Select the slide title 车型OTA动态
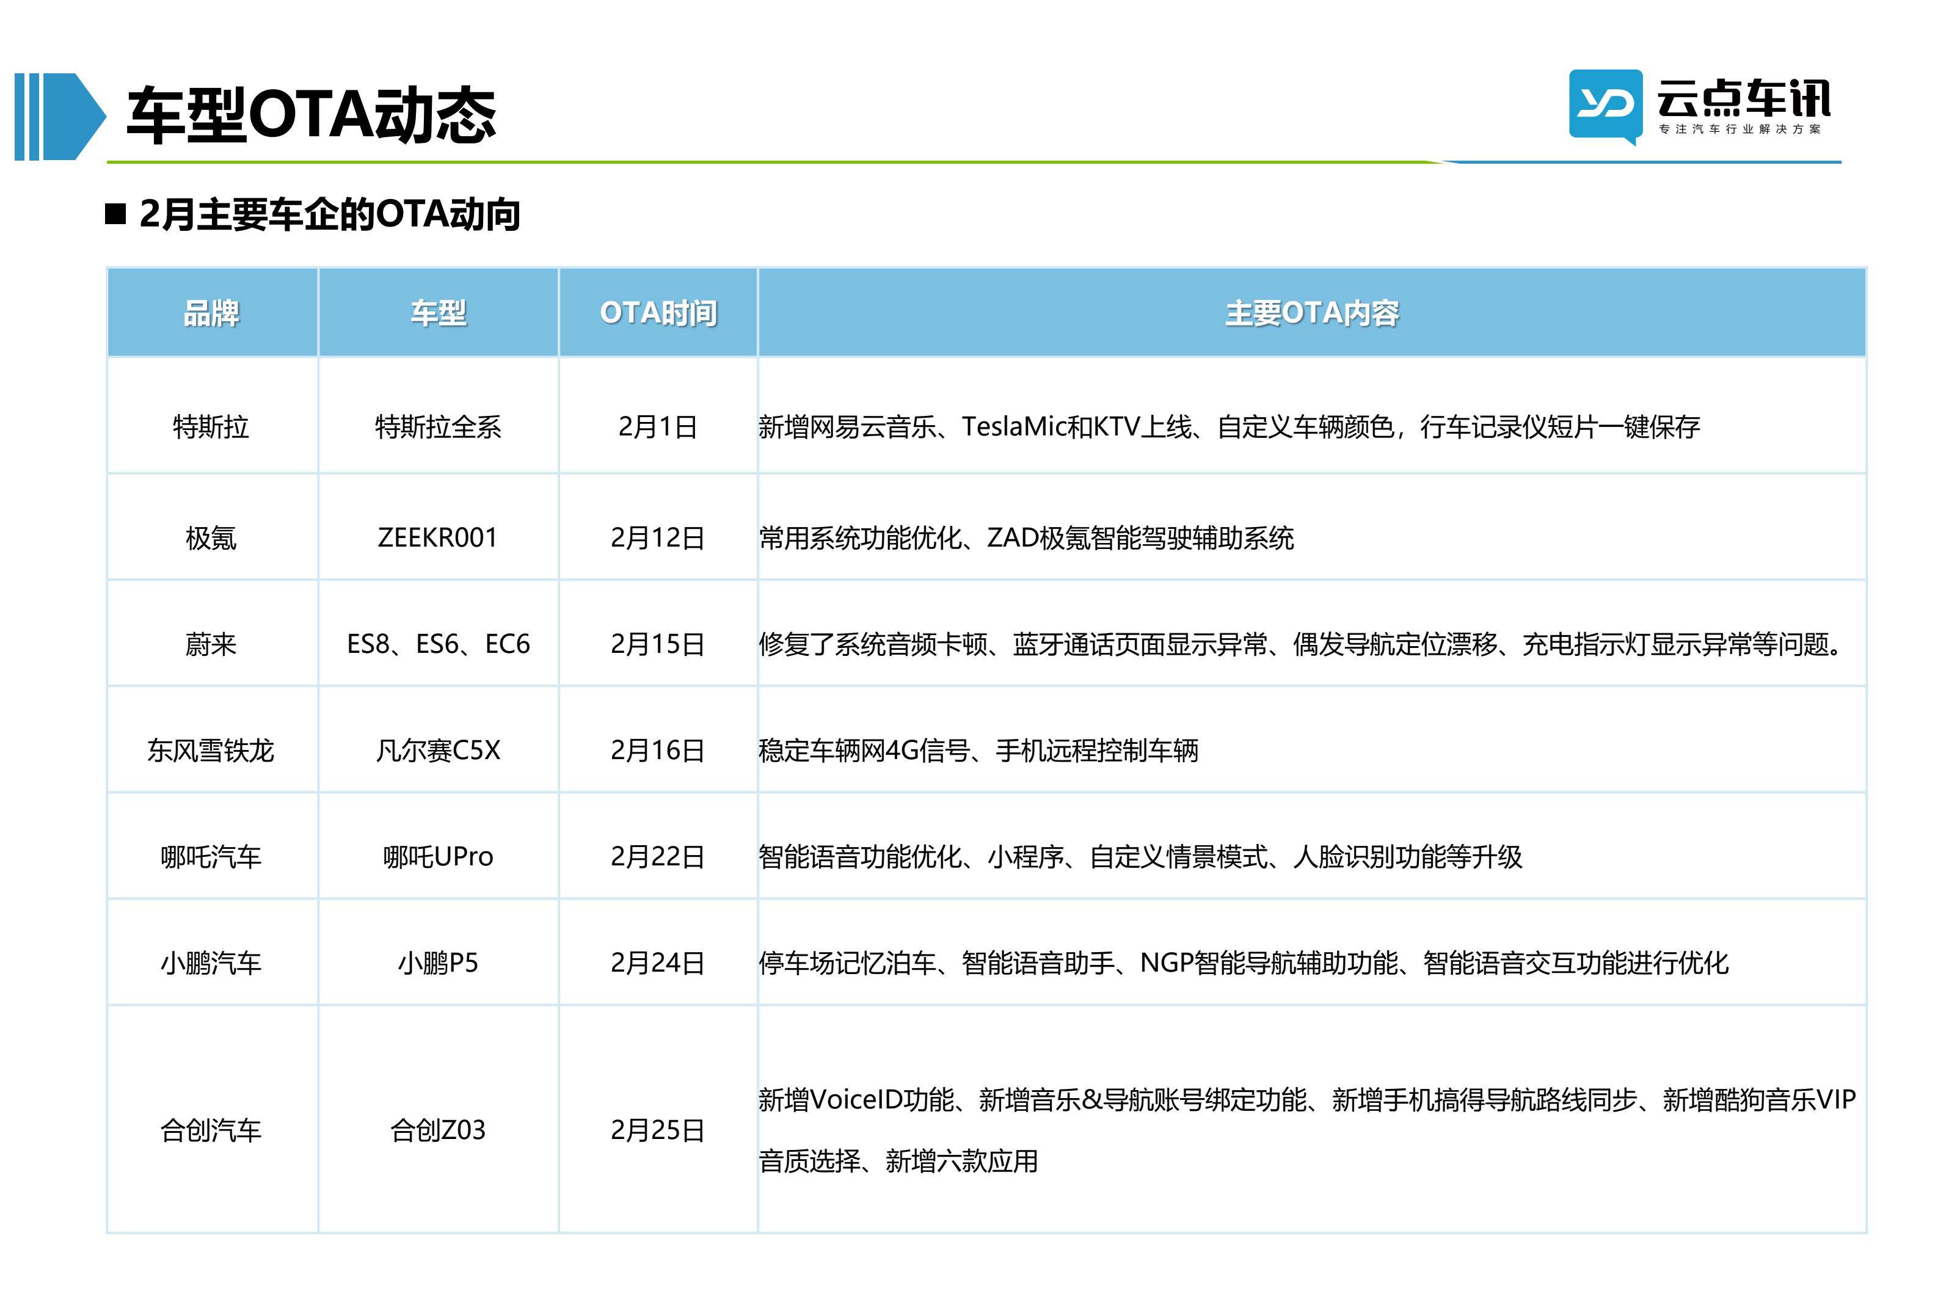The height and width of the screenshot is (1299, 1949). click(x=311, y=115)
